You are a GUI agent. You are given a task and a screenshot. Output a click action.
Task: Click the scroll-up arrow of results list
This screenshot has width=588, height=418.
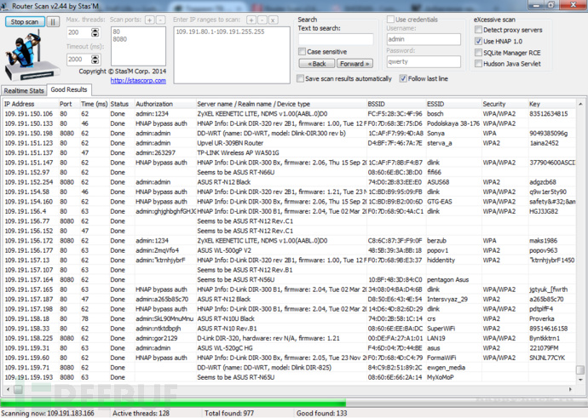tap(580, 104)
